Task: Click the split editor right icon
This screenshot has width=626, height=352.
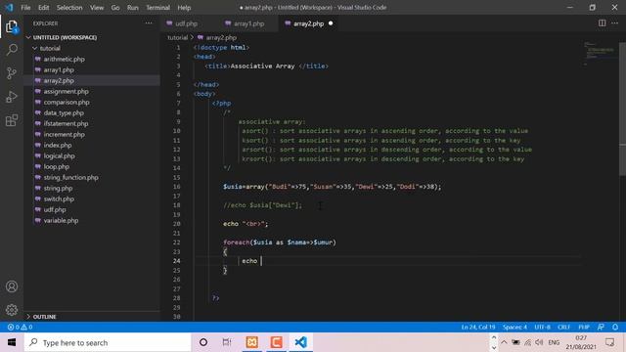Action: [602, 23]
